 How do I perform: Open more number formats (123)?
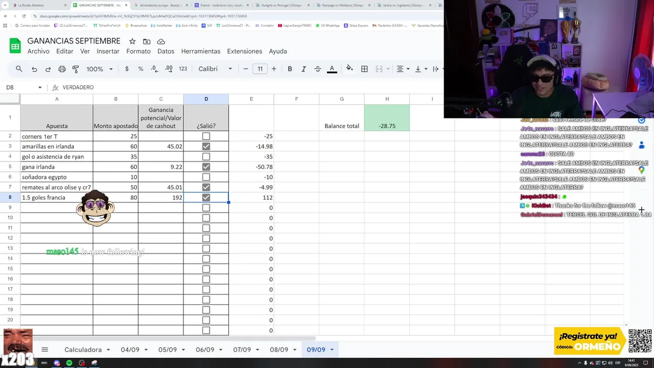pyautogui.click(x=183, y=69)
